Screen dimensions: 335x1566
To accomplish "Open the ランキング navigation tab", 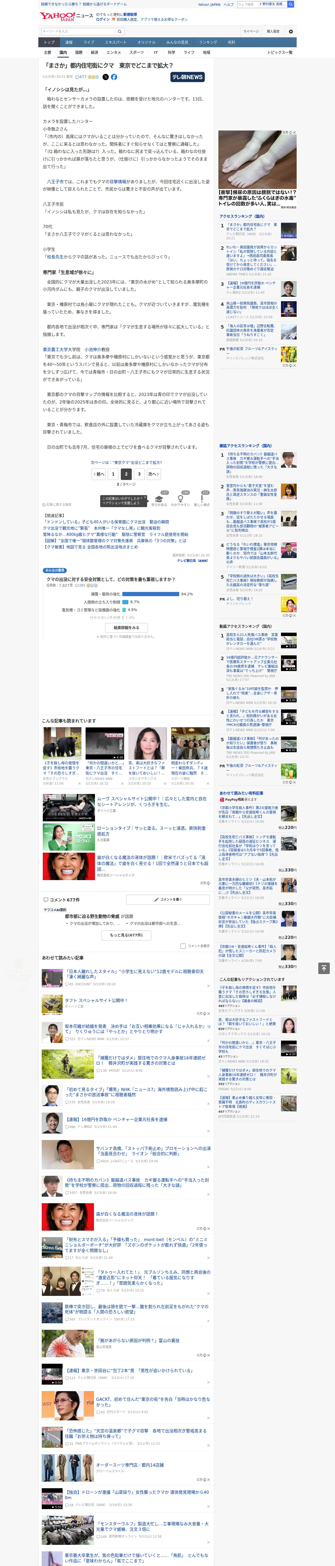I will click(208, 43).
